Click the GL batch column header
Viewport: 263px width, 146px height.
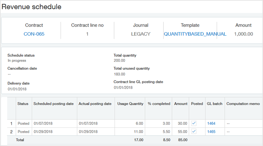[214, 104]
